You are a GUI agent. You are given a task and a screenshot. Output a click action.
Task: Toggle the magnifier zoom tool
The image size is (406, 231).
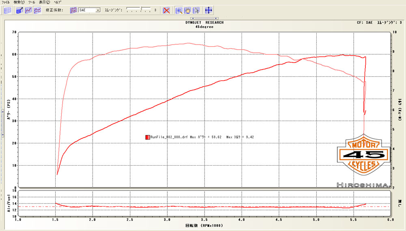(179, 10)
